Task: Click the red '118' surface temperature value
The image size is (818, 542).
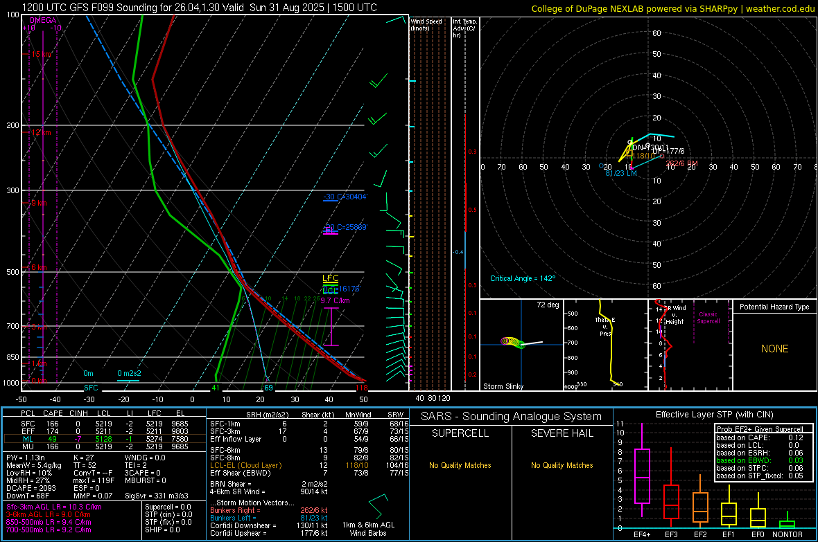Action: tap(361, 388)
